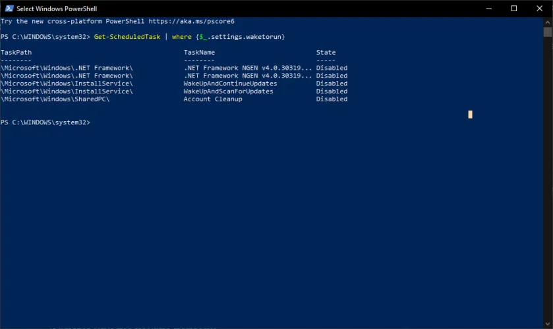Click the PowerShell icon in the title bar

point(8,8)
